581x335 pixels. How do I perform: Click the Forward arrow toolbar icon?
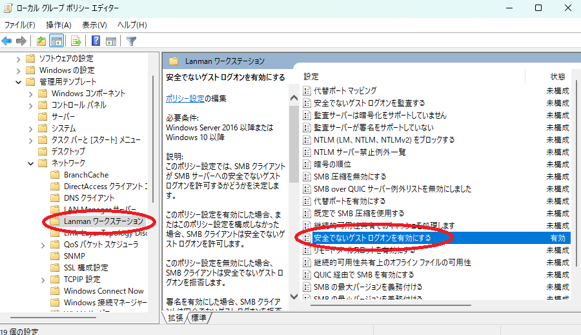pos(21,41)
